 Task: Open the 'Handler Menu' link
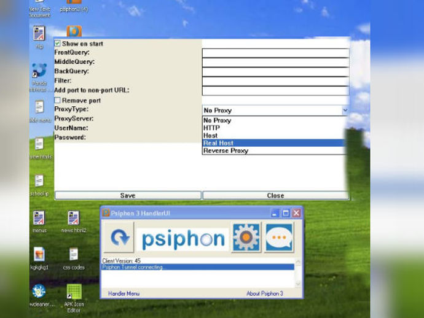124,293
